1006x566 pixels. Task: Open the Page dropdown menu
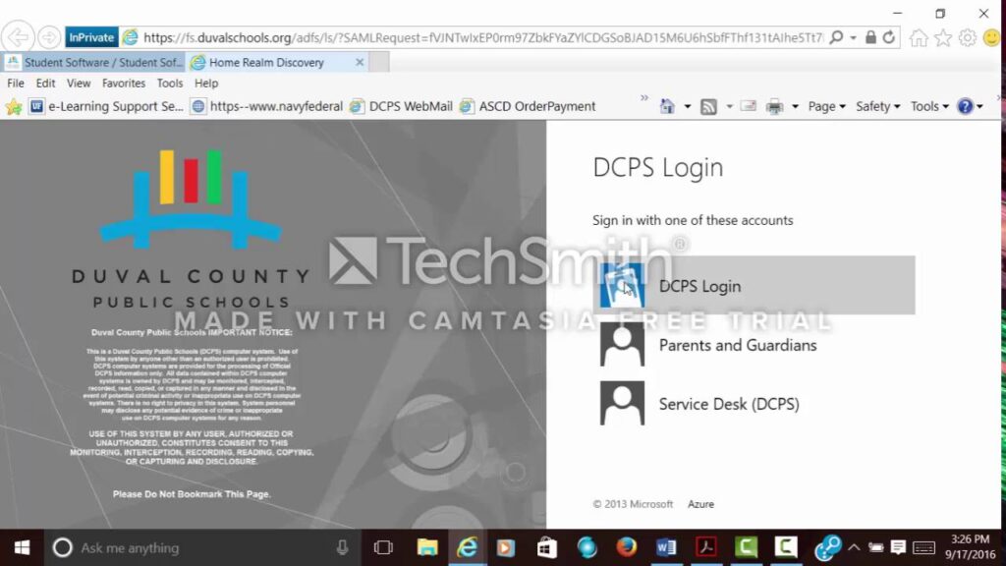(826, 106)
